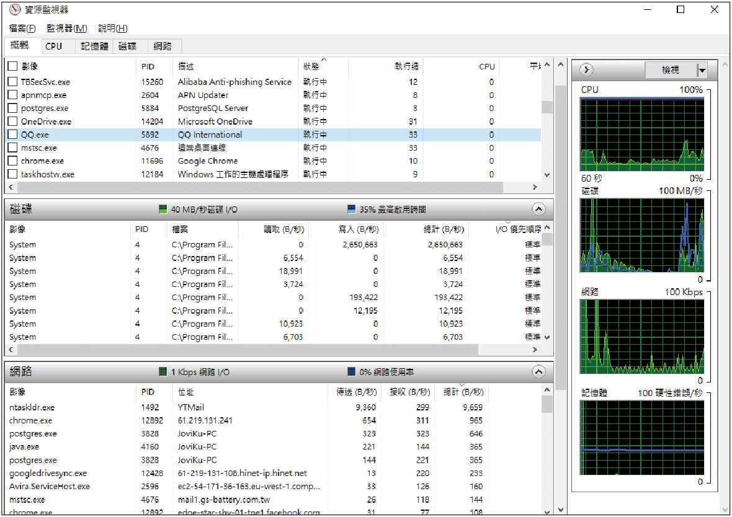Sort network list by 位址 header
Screen dimensions: 732x517
tap(250, 392)
